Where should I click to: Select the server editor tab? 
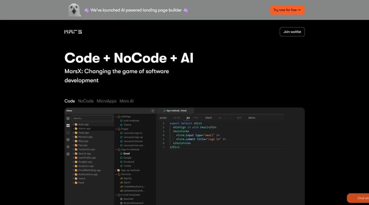click(x=177, y=118)
